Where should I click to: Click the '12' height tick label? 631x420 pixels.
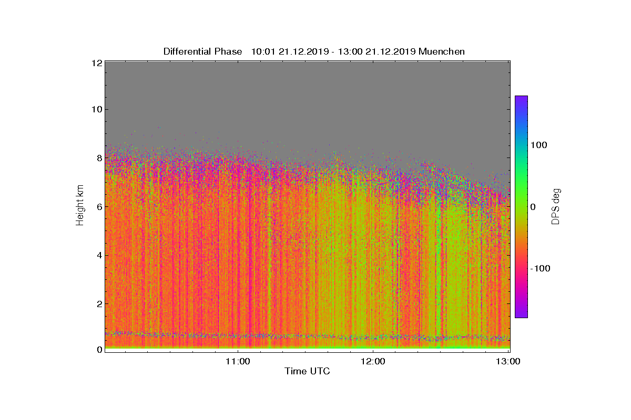coord(96,62)
